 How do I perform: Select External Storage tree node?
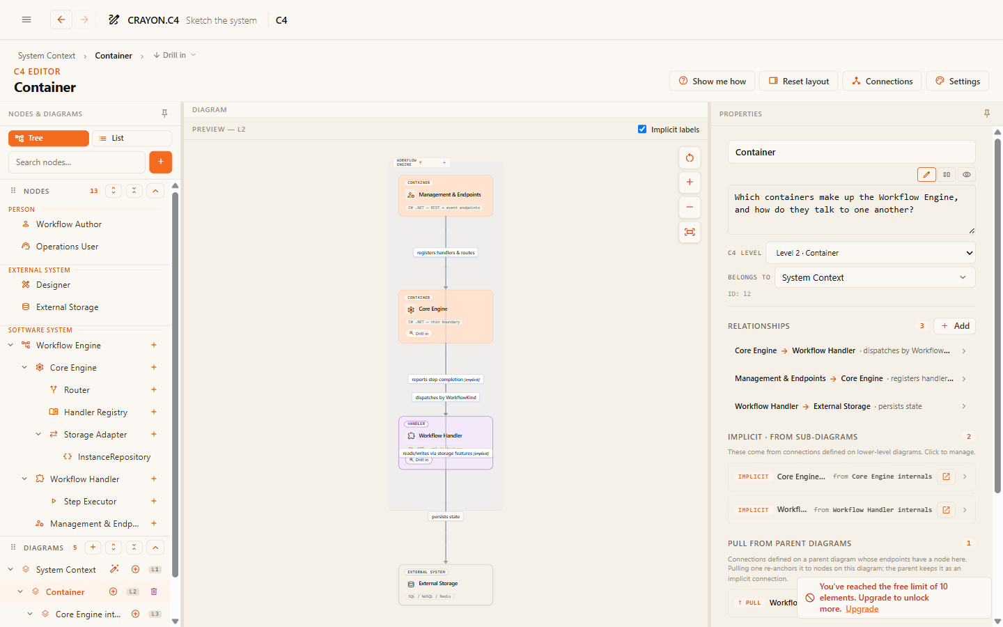pos(67,307)
